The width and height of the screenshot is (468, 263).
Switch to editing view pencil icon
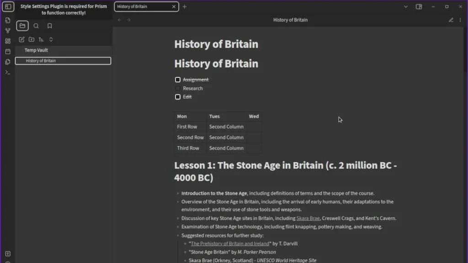coord(451,20)
